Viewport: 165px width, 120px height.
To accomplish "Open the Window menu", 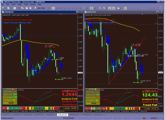I will click(x=33, y=5).
